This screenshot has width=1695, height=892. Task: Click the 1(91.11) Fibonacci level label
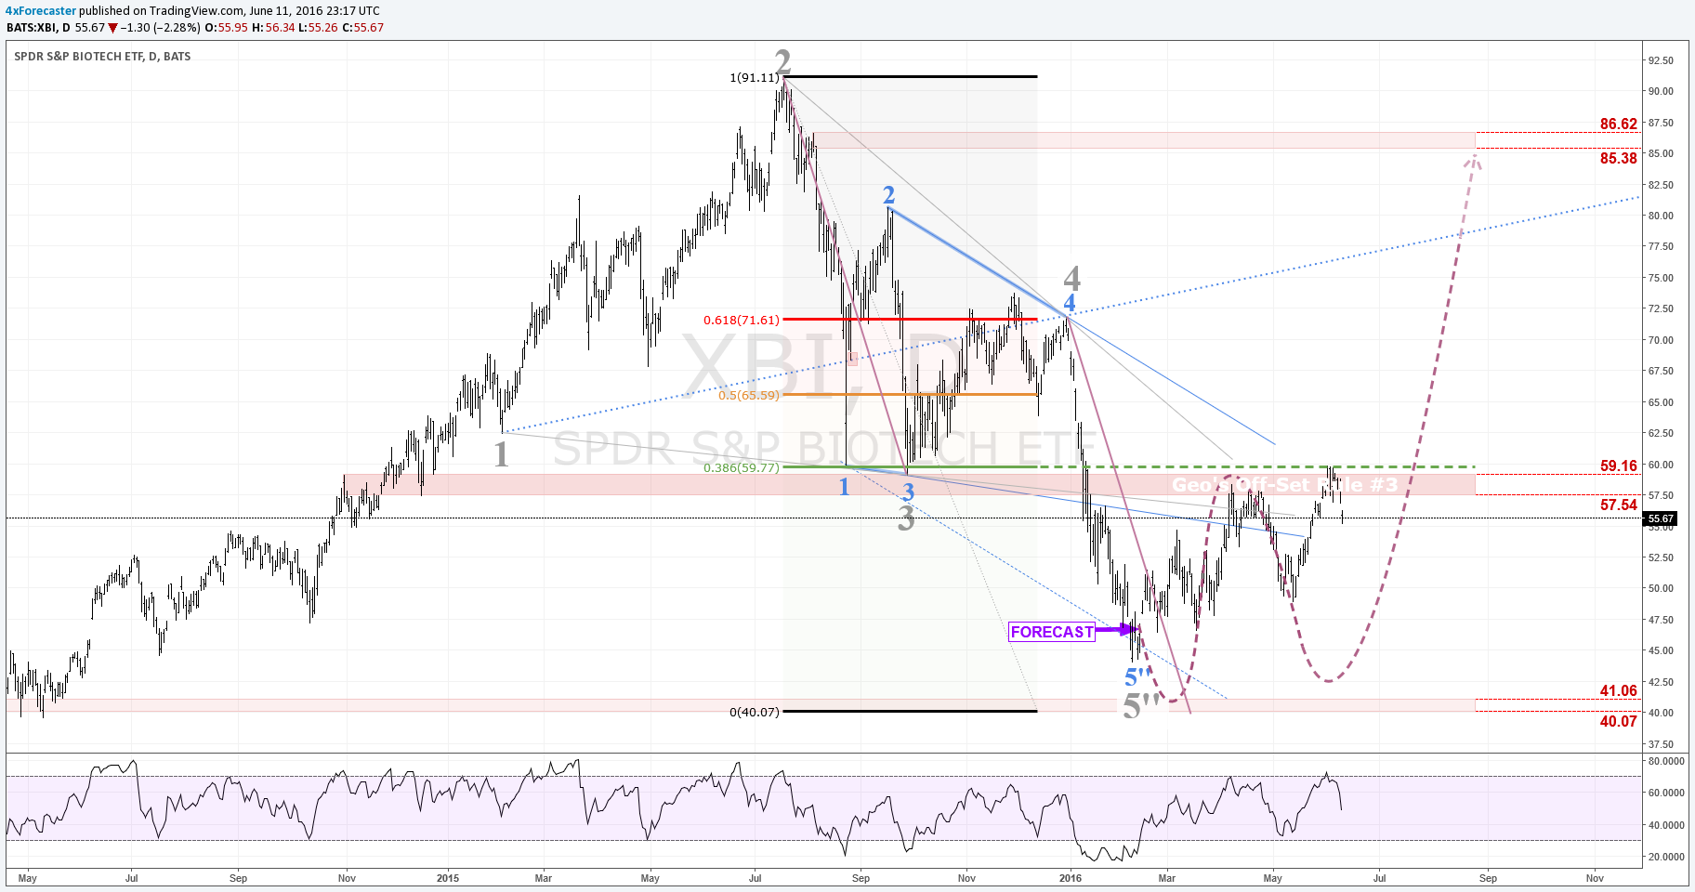tap(755, 77)
